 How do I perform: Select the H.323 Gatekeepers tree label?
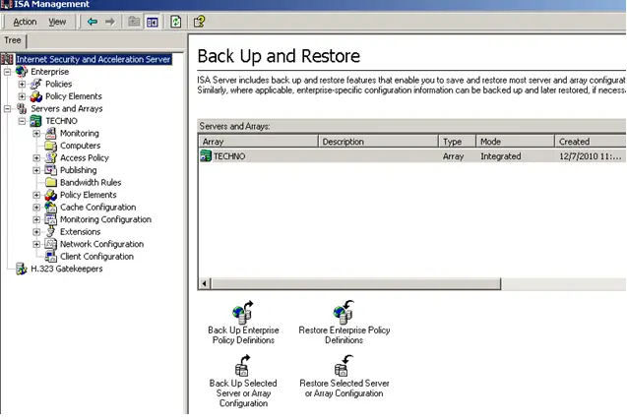(66, 269)
